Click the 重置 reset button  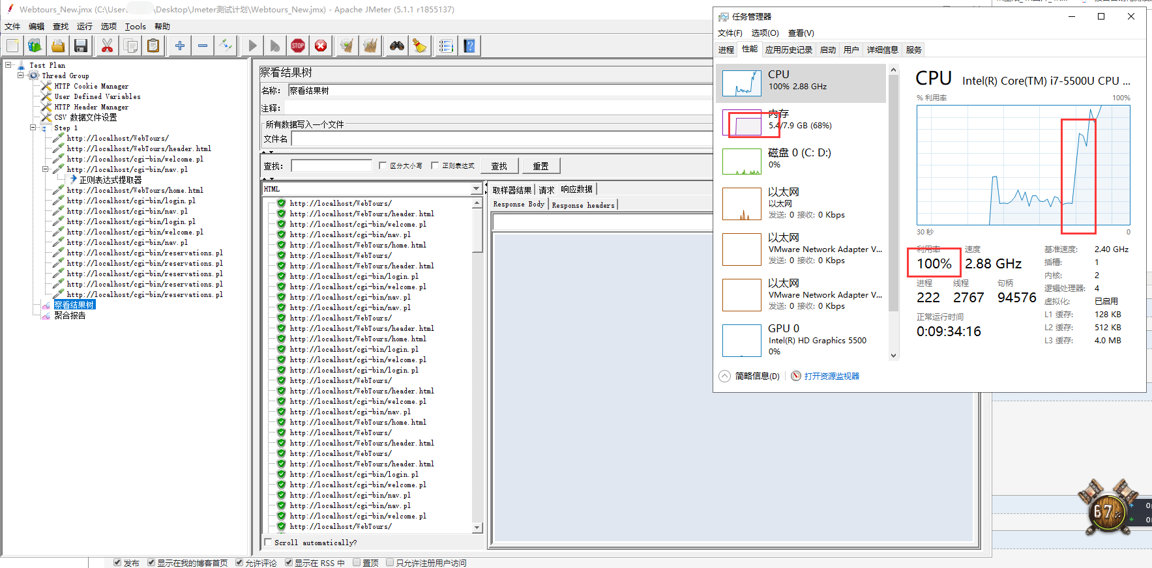[541, 166]
